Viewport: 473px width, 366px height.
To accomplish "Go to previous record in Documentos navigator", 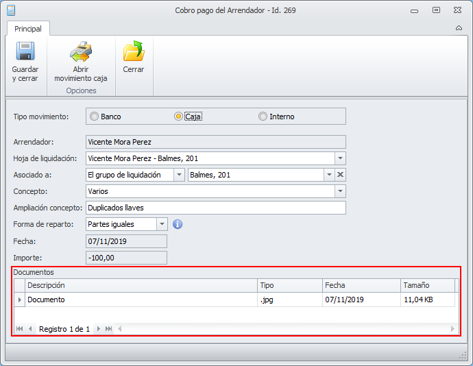I will (30, 328).
